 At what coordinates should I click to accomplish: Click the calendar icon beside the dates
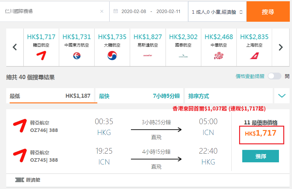pos(116,11)
